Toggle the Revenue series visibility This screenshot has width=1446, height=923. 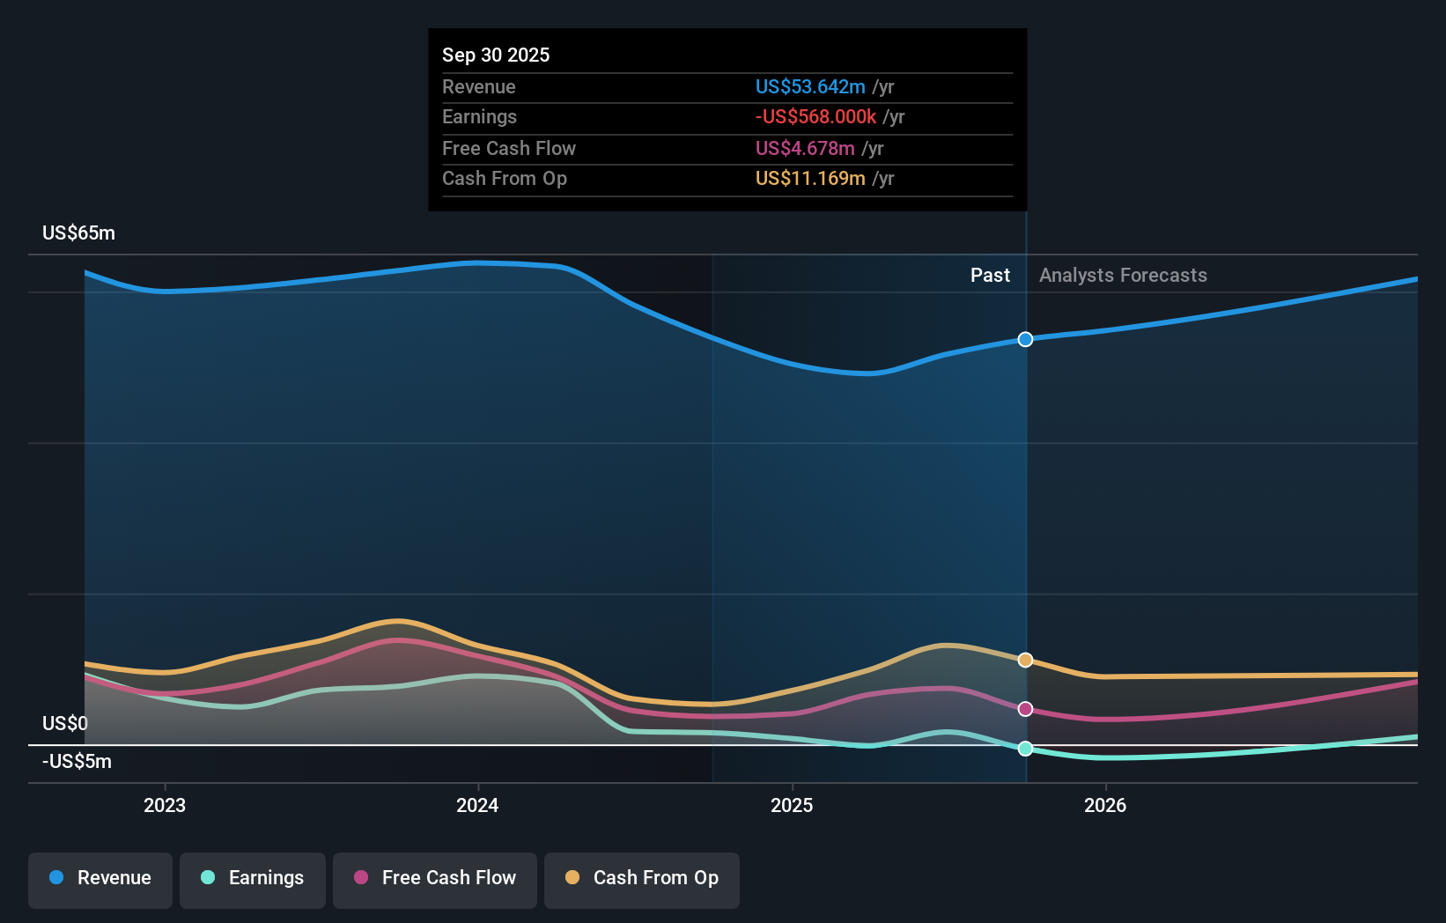[100, 878]
